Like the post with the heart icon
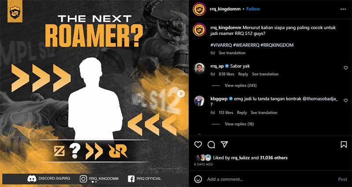Screen dimensions: 352x187 198,145
